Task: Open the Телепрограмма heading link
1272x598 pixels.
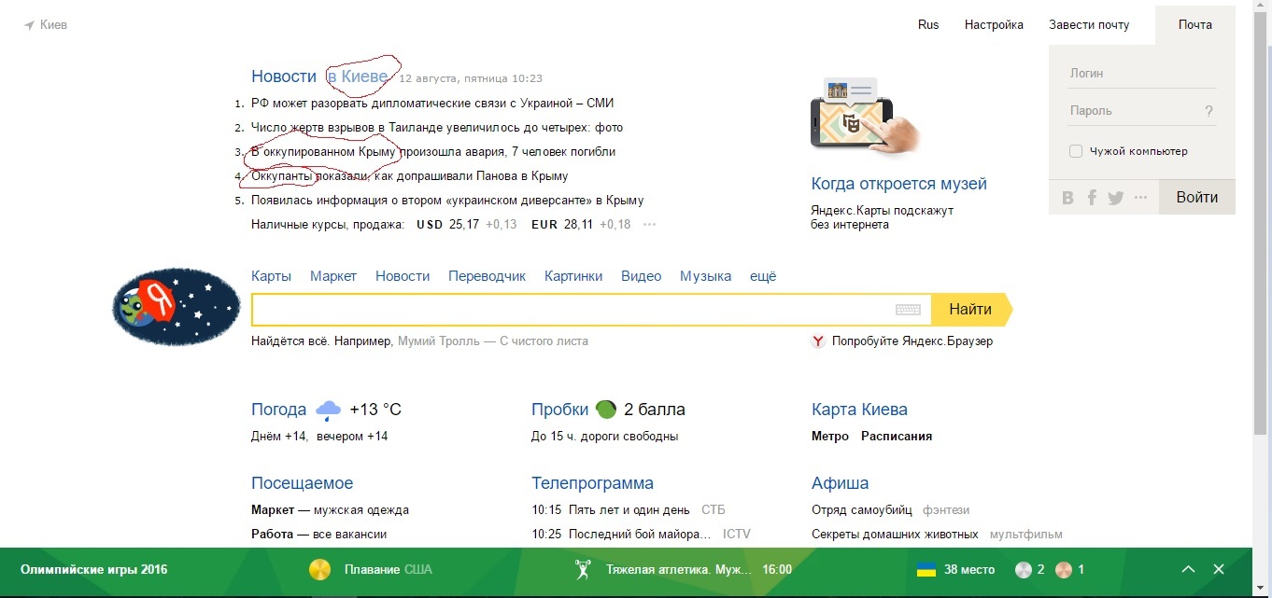Action: pyautogui.click(x=592, y=483)
